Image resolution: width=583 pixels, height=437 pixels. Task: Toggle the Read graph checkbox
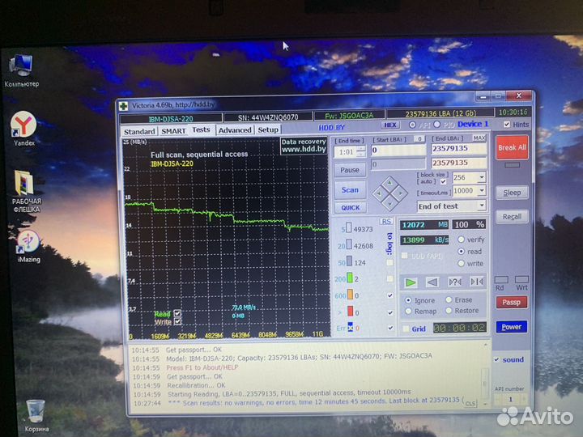point(177,313)
